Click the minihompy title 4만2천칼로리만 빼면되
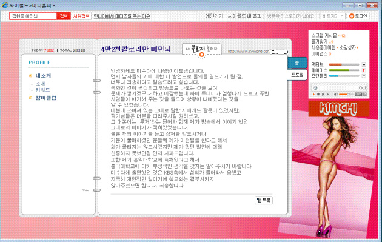Image resolution: width=382 pixels, height=242 pixels. point(136,49)
